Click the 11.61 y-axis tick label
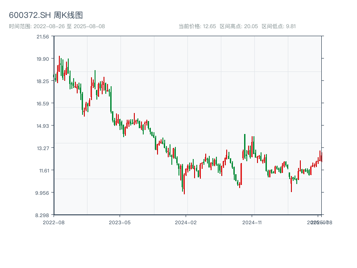 tap(43, 171)
